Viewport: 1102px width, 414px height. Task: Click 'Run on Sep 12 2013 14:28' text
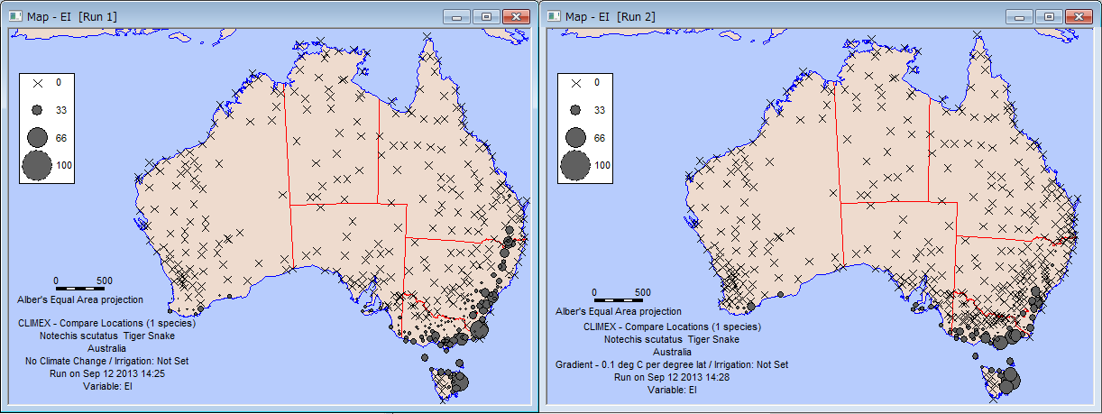(672, 377)
